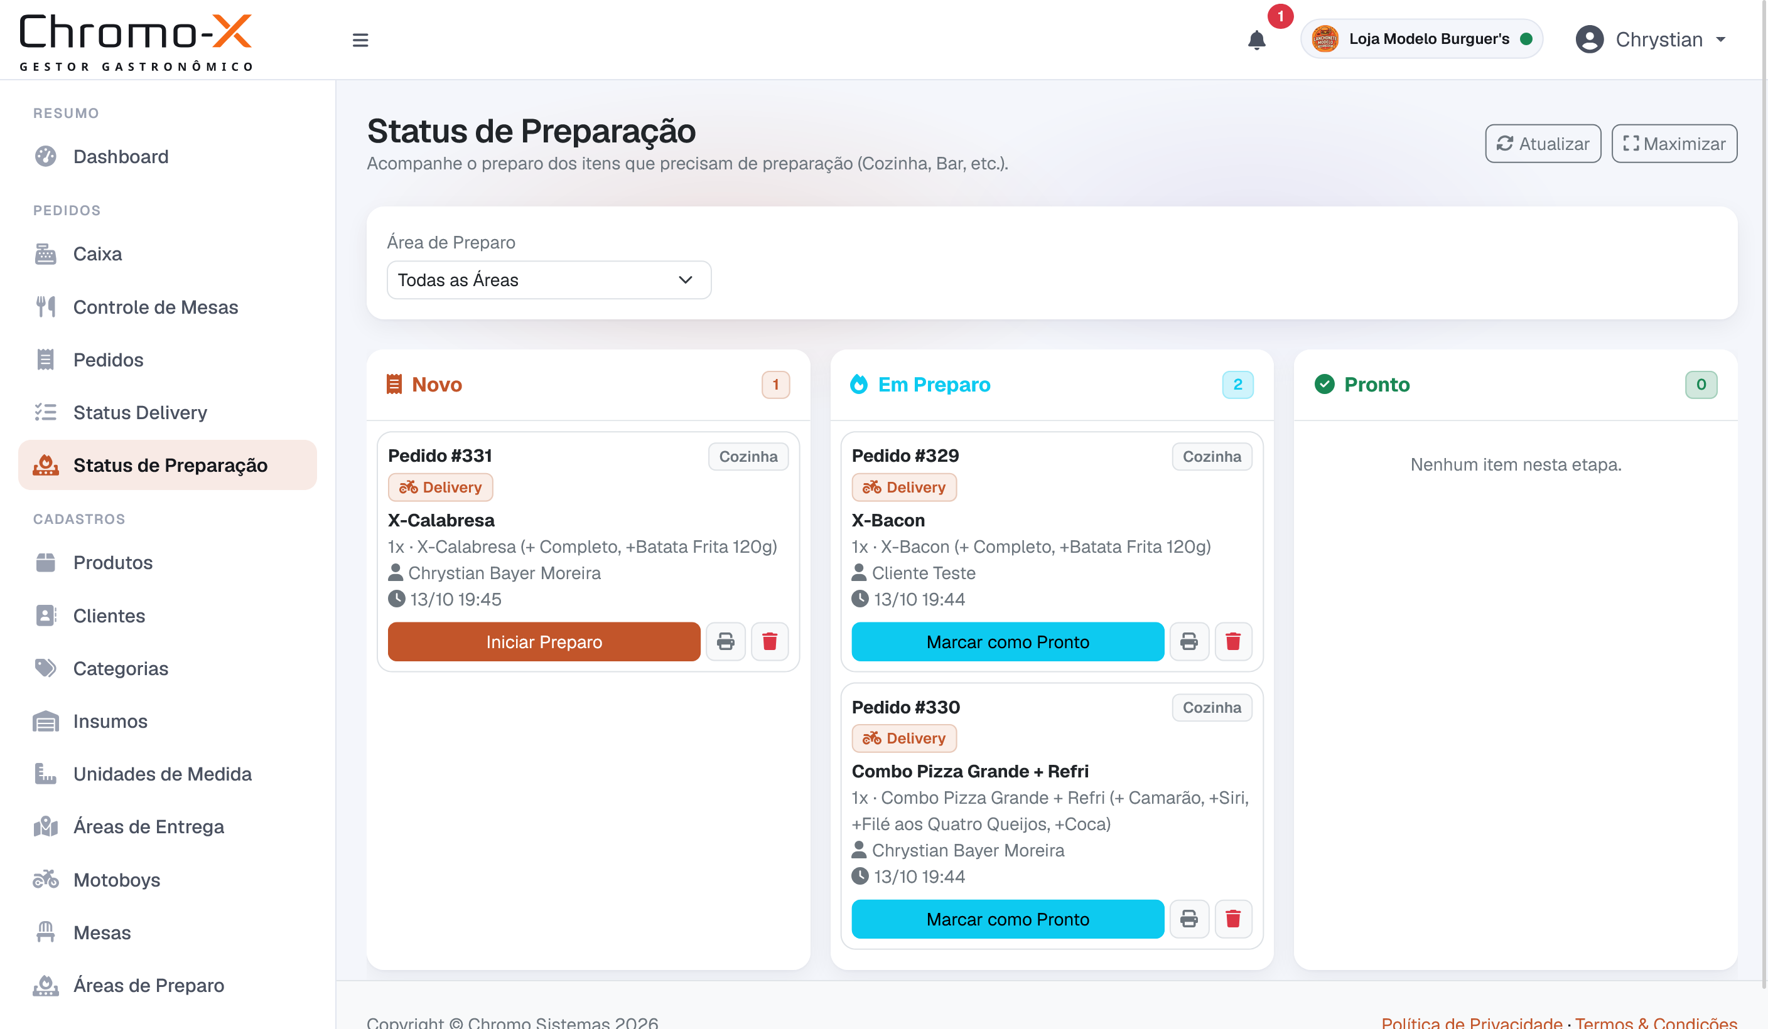Open the Área de Preparo dropdown
1768x1029 pixels.
tap(549, 280)
